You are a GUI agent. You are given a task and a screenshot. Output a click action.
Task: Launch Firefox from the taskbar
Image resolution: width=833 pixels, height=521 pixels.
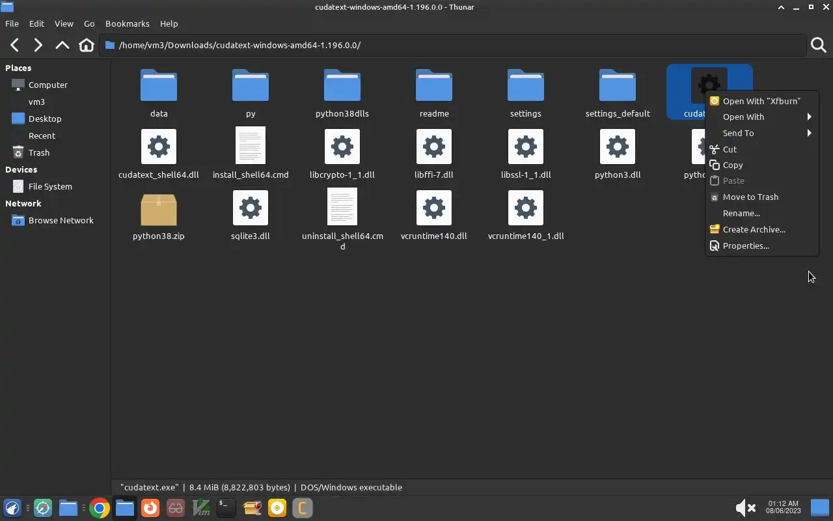tap(150, 508)
